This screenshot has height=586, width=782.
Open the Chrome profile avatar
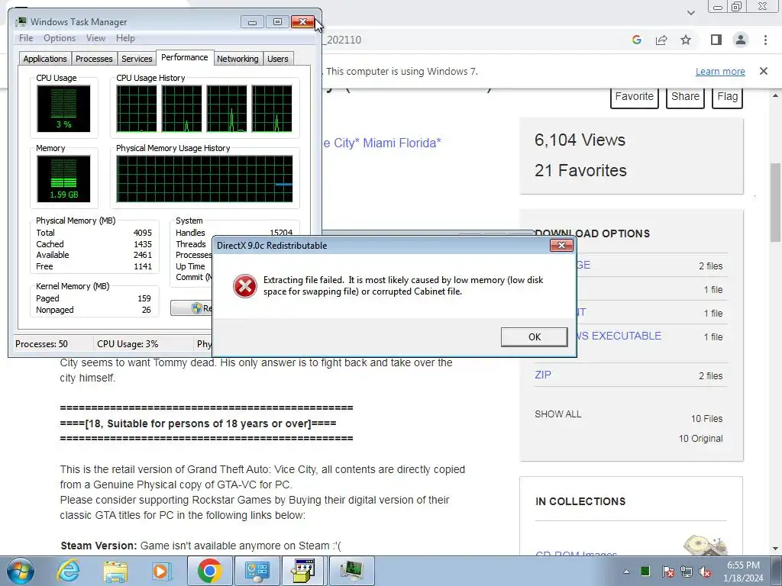(741, 40)
